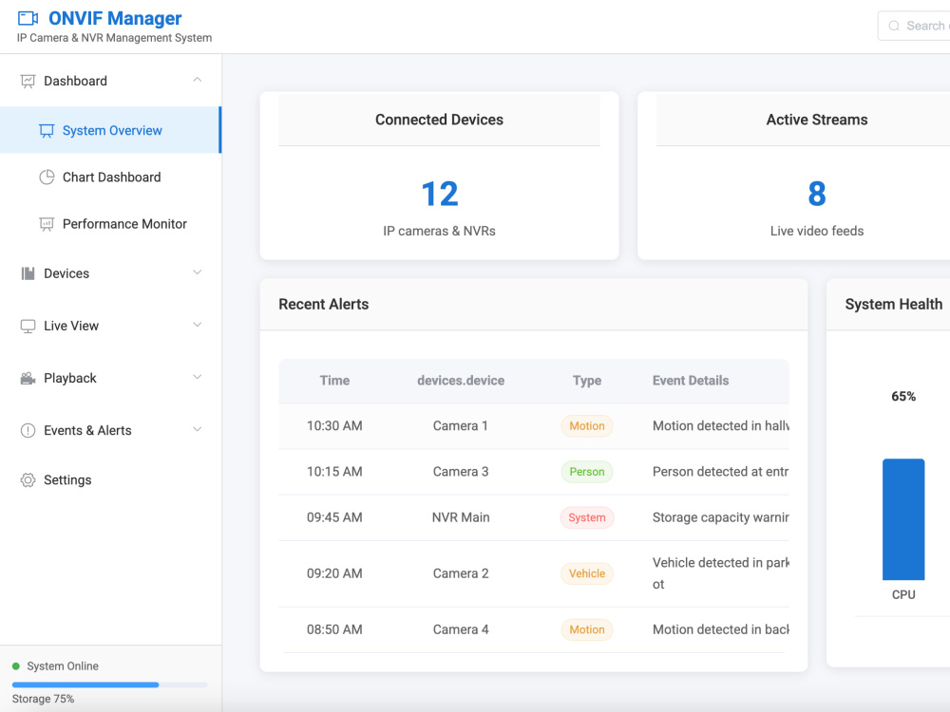Click the System Online status text
The image size is (950, 712).
click(x=63, y=666)
